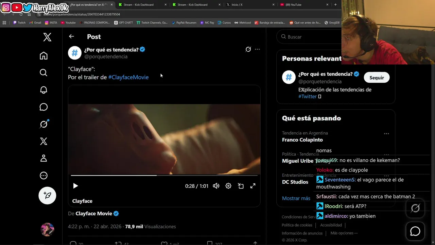Switch to (89) YouTube tab

click(x=304, y=5)
